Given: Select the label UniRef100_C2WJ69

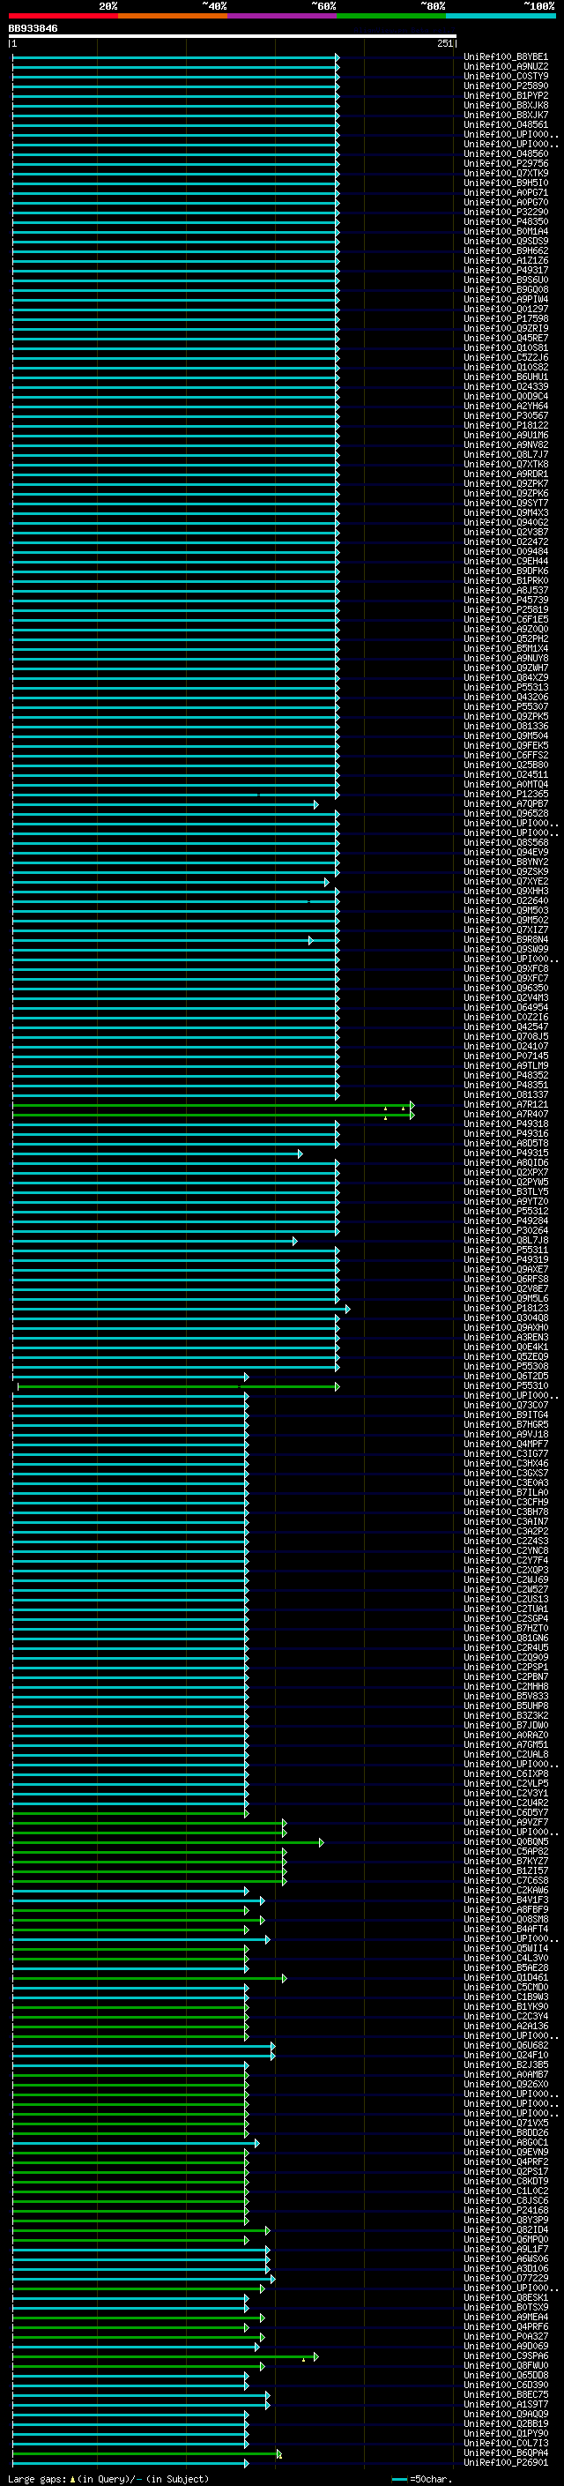Looking at the screenshot, I should click(506, 1579).
